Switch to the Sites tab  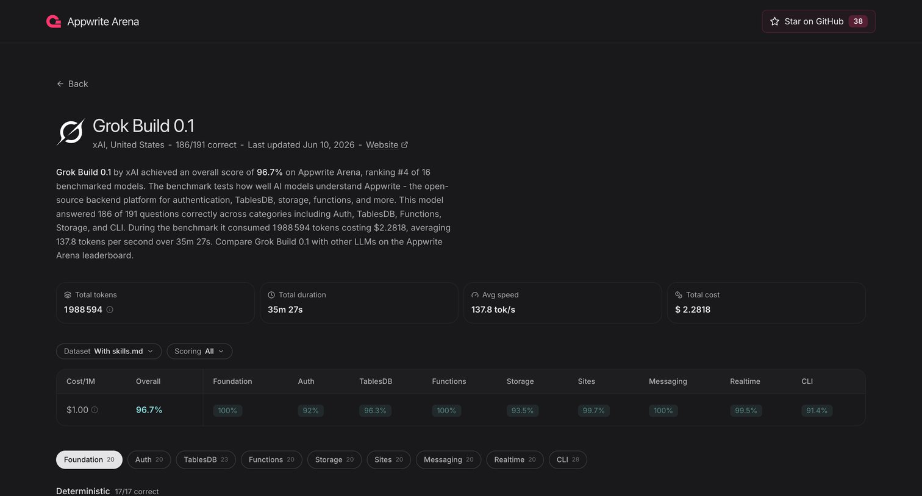(x=388, y=459)
